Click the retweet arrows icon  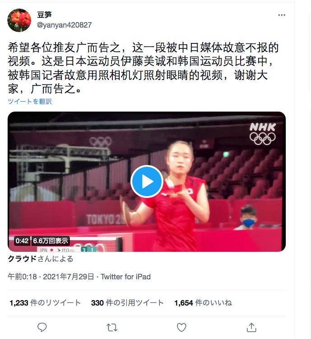(x=112, y=327)
